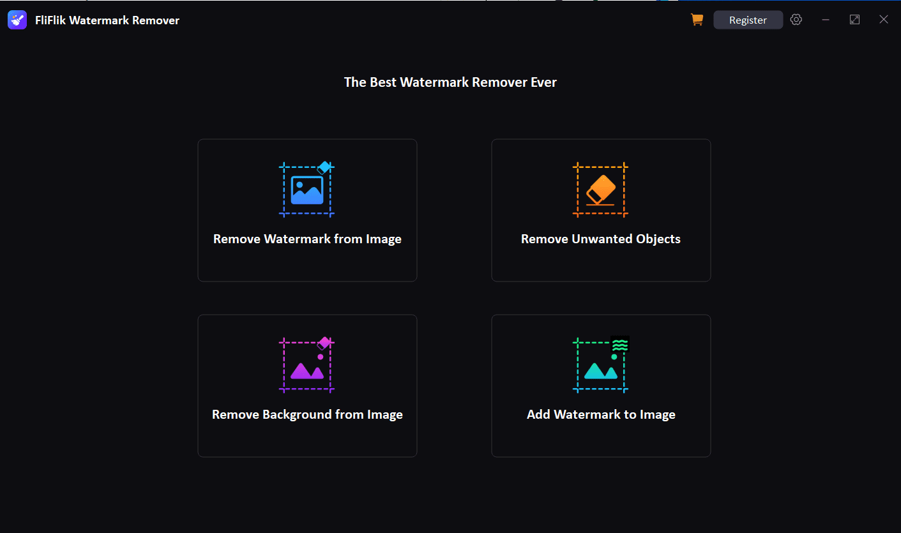This screenshot has height=533, width=901.
Task: Click the Remove Watermark from Image picture icon
Action: (x=307, y=190)
